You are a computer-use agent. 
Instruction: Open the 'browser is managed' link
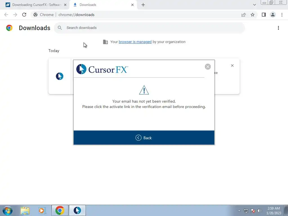(x=135, y=42)
